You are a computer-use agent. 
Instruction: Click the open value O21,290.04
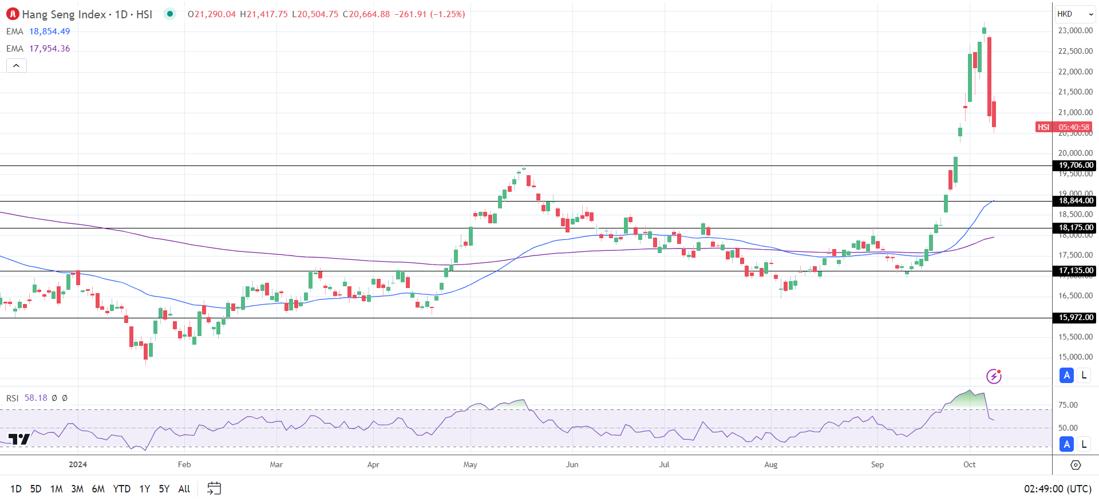(x=212, y=14)
